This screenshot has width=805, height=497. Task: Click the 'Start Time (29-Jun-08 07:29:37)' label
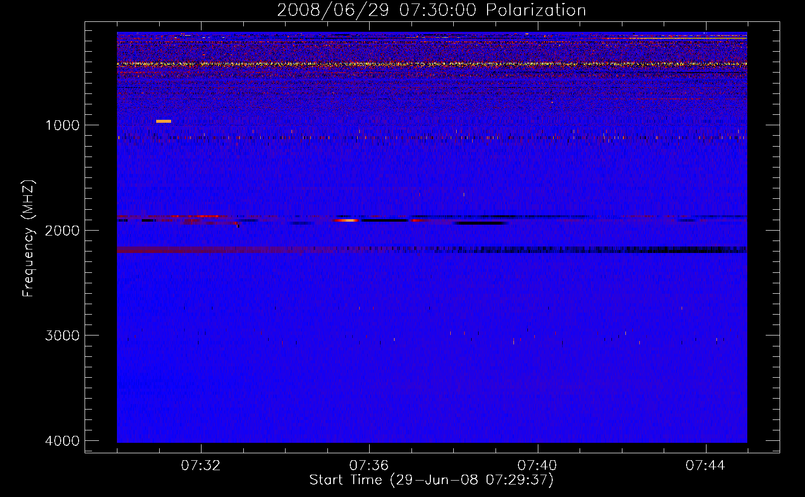click(x=431, y=480)
